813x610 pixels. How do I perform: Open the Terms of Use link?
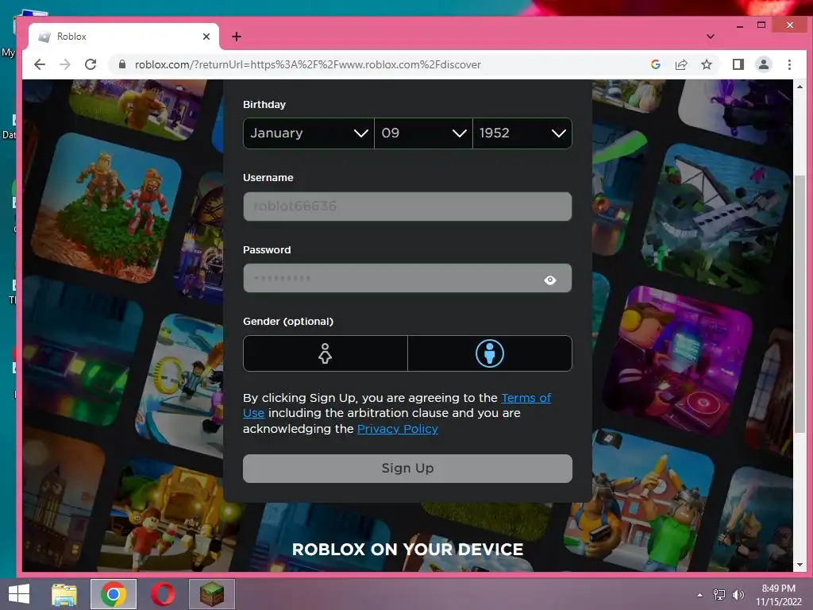(526, 398)
